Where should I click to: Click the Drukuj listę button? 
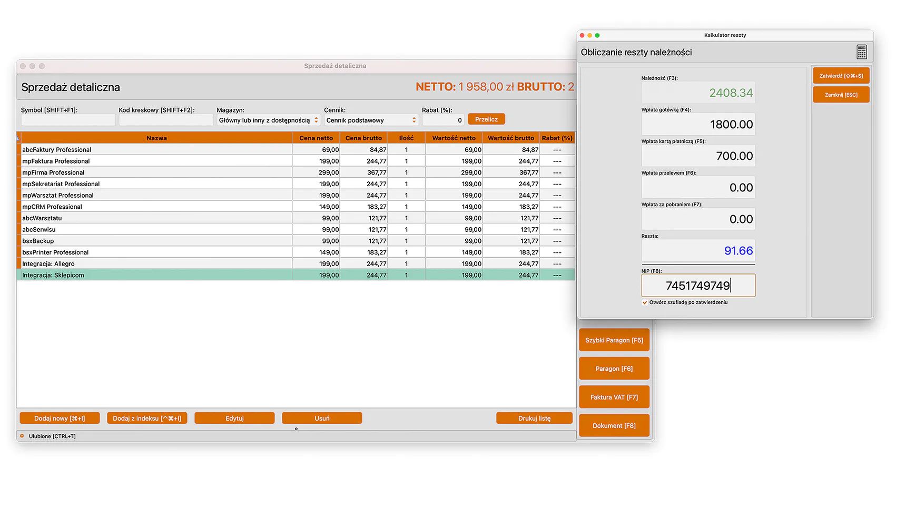[x=534, y=418]
